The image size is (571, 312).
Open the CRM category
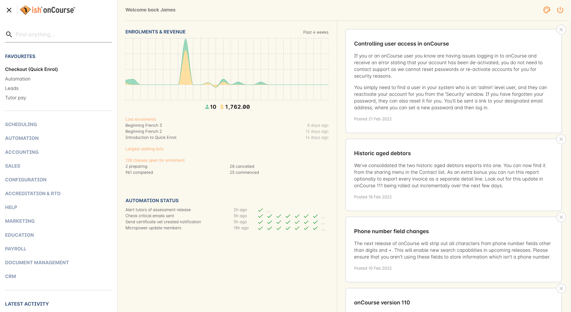(x=10, y=276)
